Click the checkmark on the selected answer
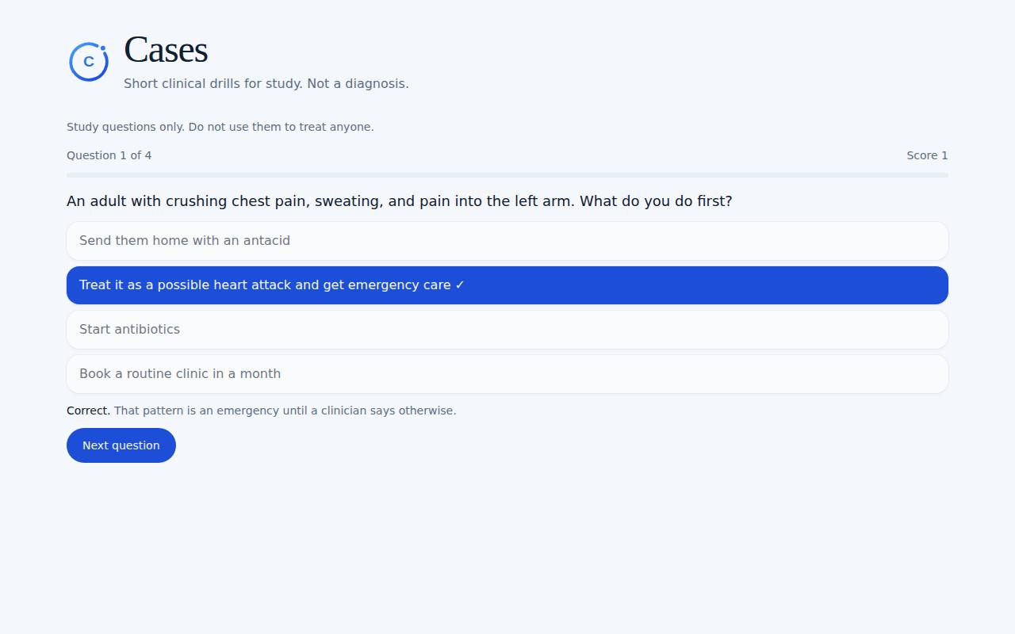The height and width of the screenshot is (634, 1015). (x=460, y=285)
